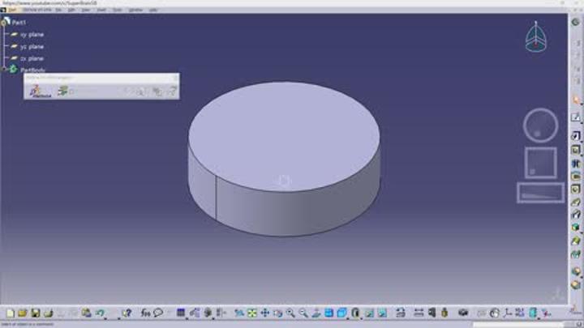Select the Sketch tool on right toolbar

coord(575,117)
